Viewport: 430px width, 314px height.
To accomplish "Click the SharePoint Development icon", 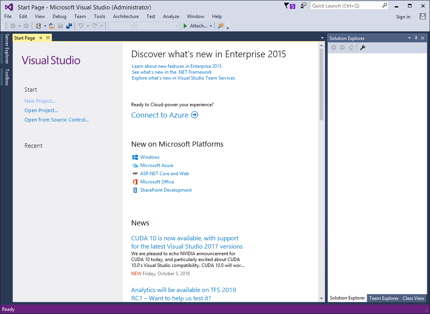I will point(135,190).
